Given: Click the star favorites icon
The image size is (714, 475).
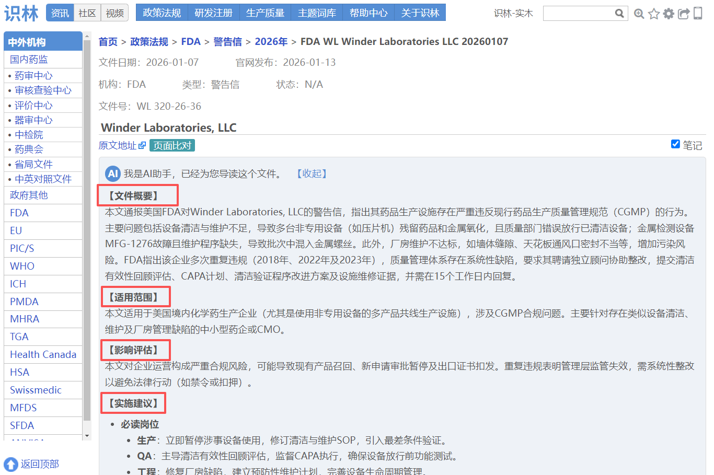Looking at the screenshot, I should pyautogui.click(x=653, y=14).
